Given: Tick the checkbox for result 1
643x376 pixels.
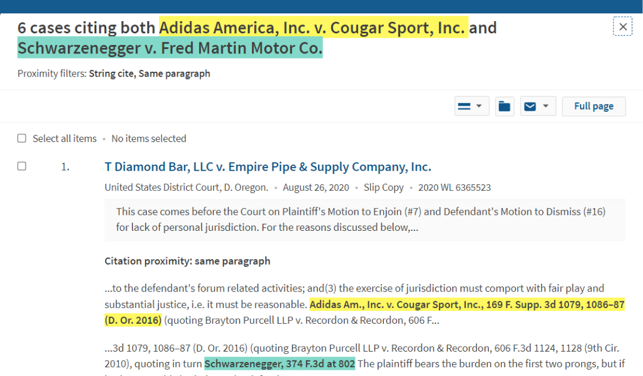Looking at the screenshot, I should tap(22, 166).
